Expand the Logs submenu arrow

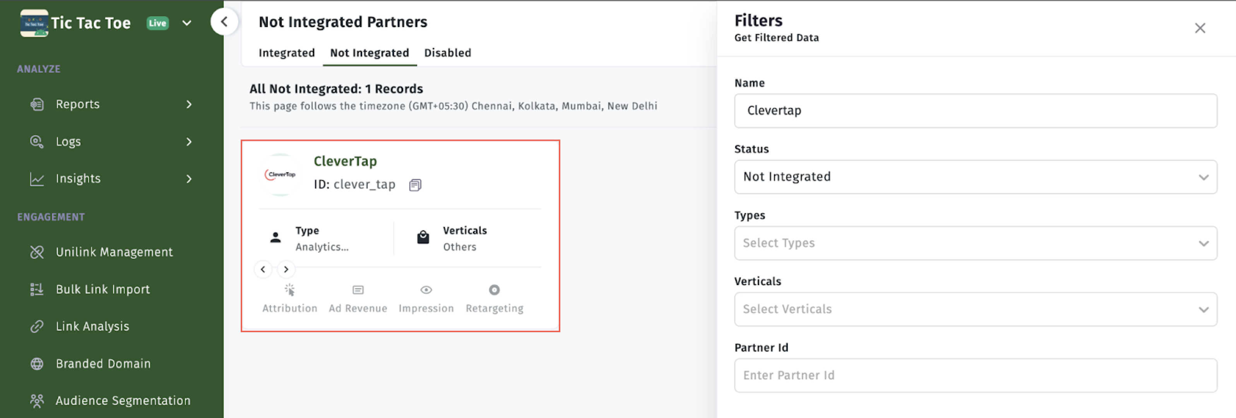(x=189, y=142)
